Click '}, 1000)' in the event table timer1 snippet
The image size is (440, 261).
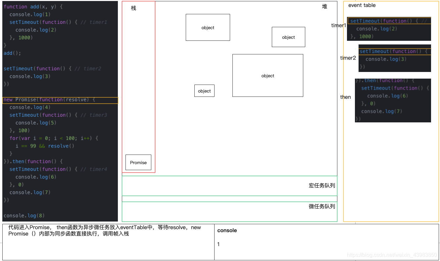[x=362, y=36]
